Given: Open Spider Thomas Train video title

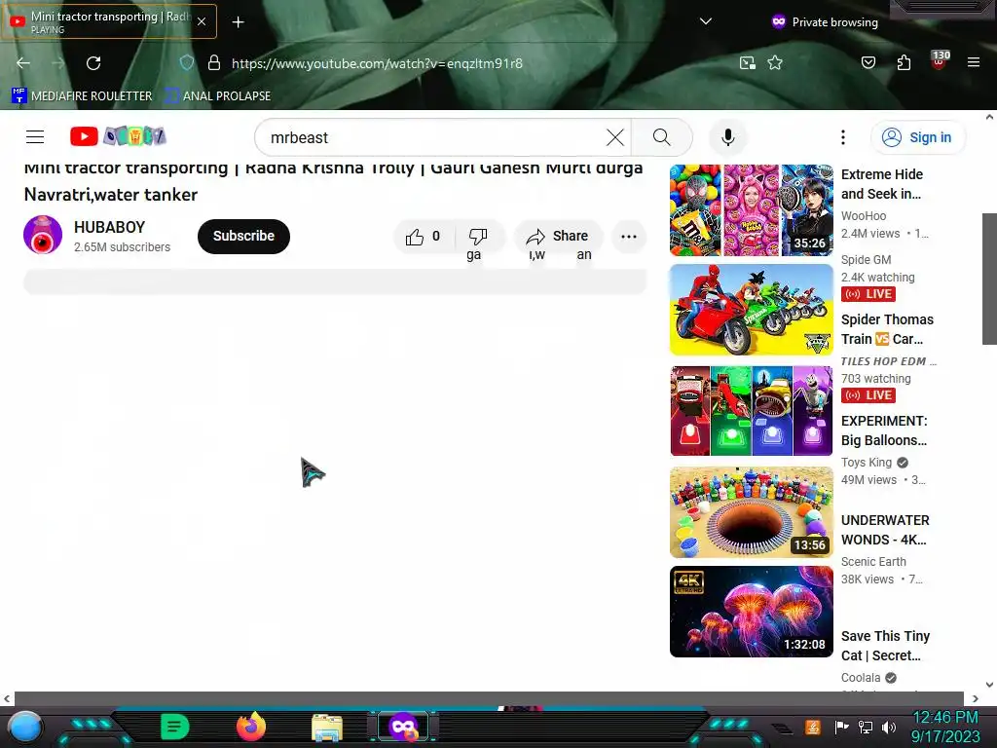Looking at the screenshot, I should pos(887,329).
